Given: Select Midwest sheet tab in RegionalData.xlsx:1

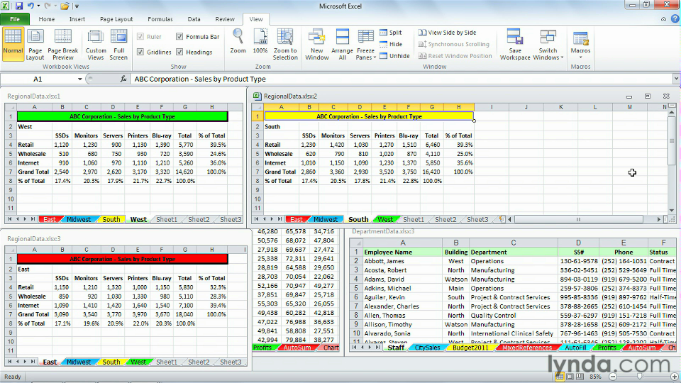Looking at the screenshot, I should pos(79,219).
